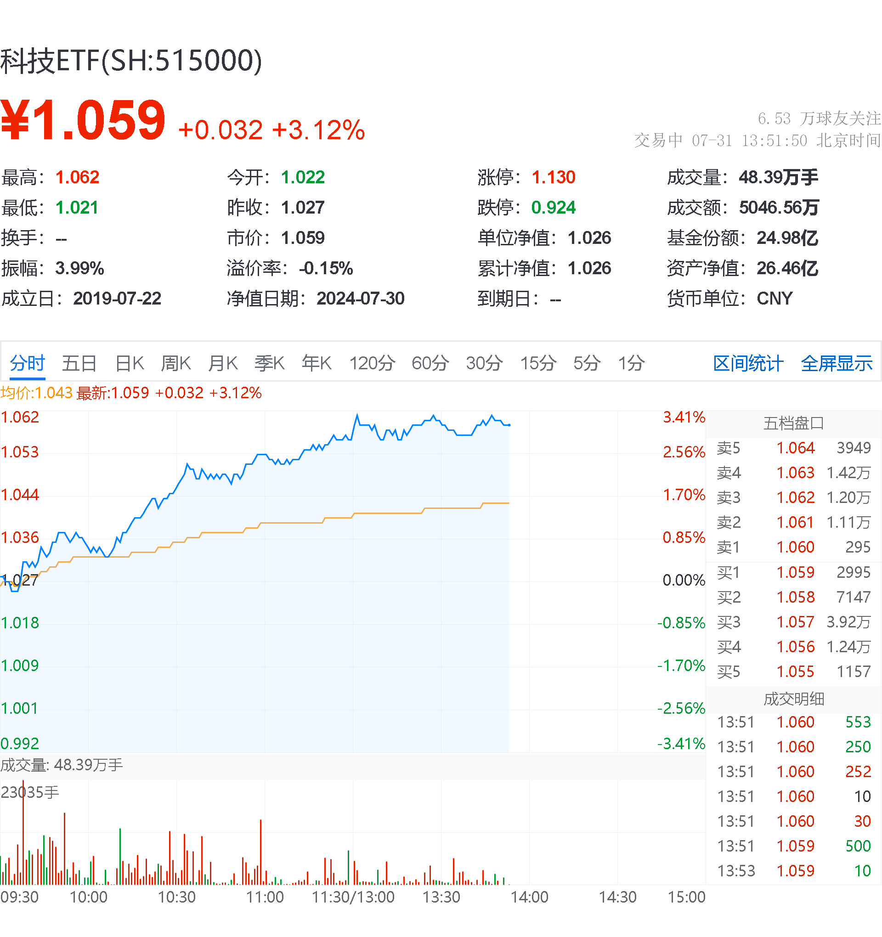Click the 10:30 time axis label
882x937 pixels.
176,897
